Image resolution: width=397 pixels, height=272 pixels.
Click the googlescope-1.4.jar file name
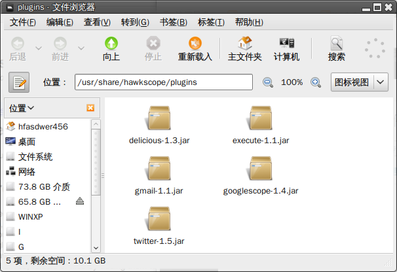click(x=261, y=191)
